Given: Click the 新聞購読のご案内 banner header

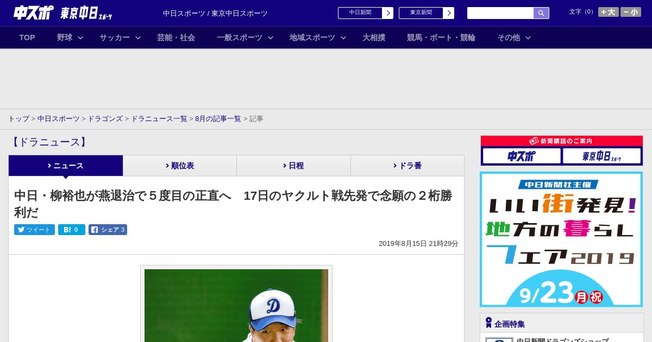Looking at the screenshot, I should [561, 141].
